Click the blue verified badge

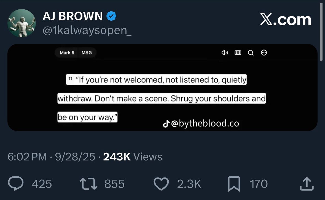[x=111, y=16]
